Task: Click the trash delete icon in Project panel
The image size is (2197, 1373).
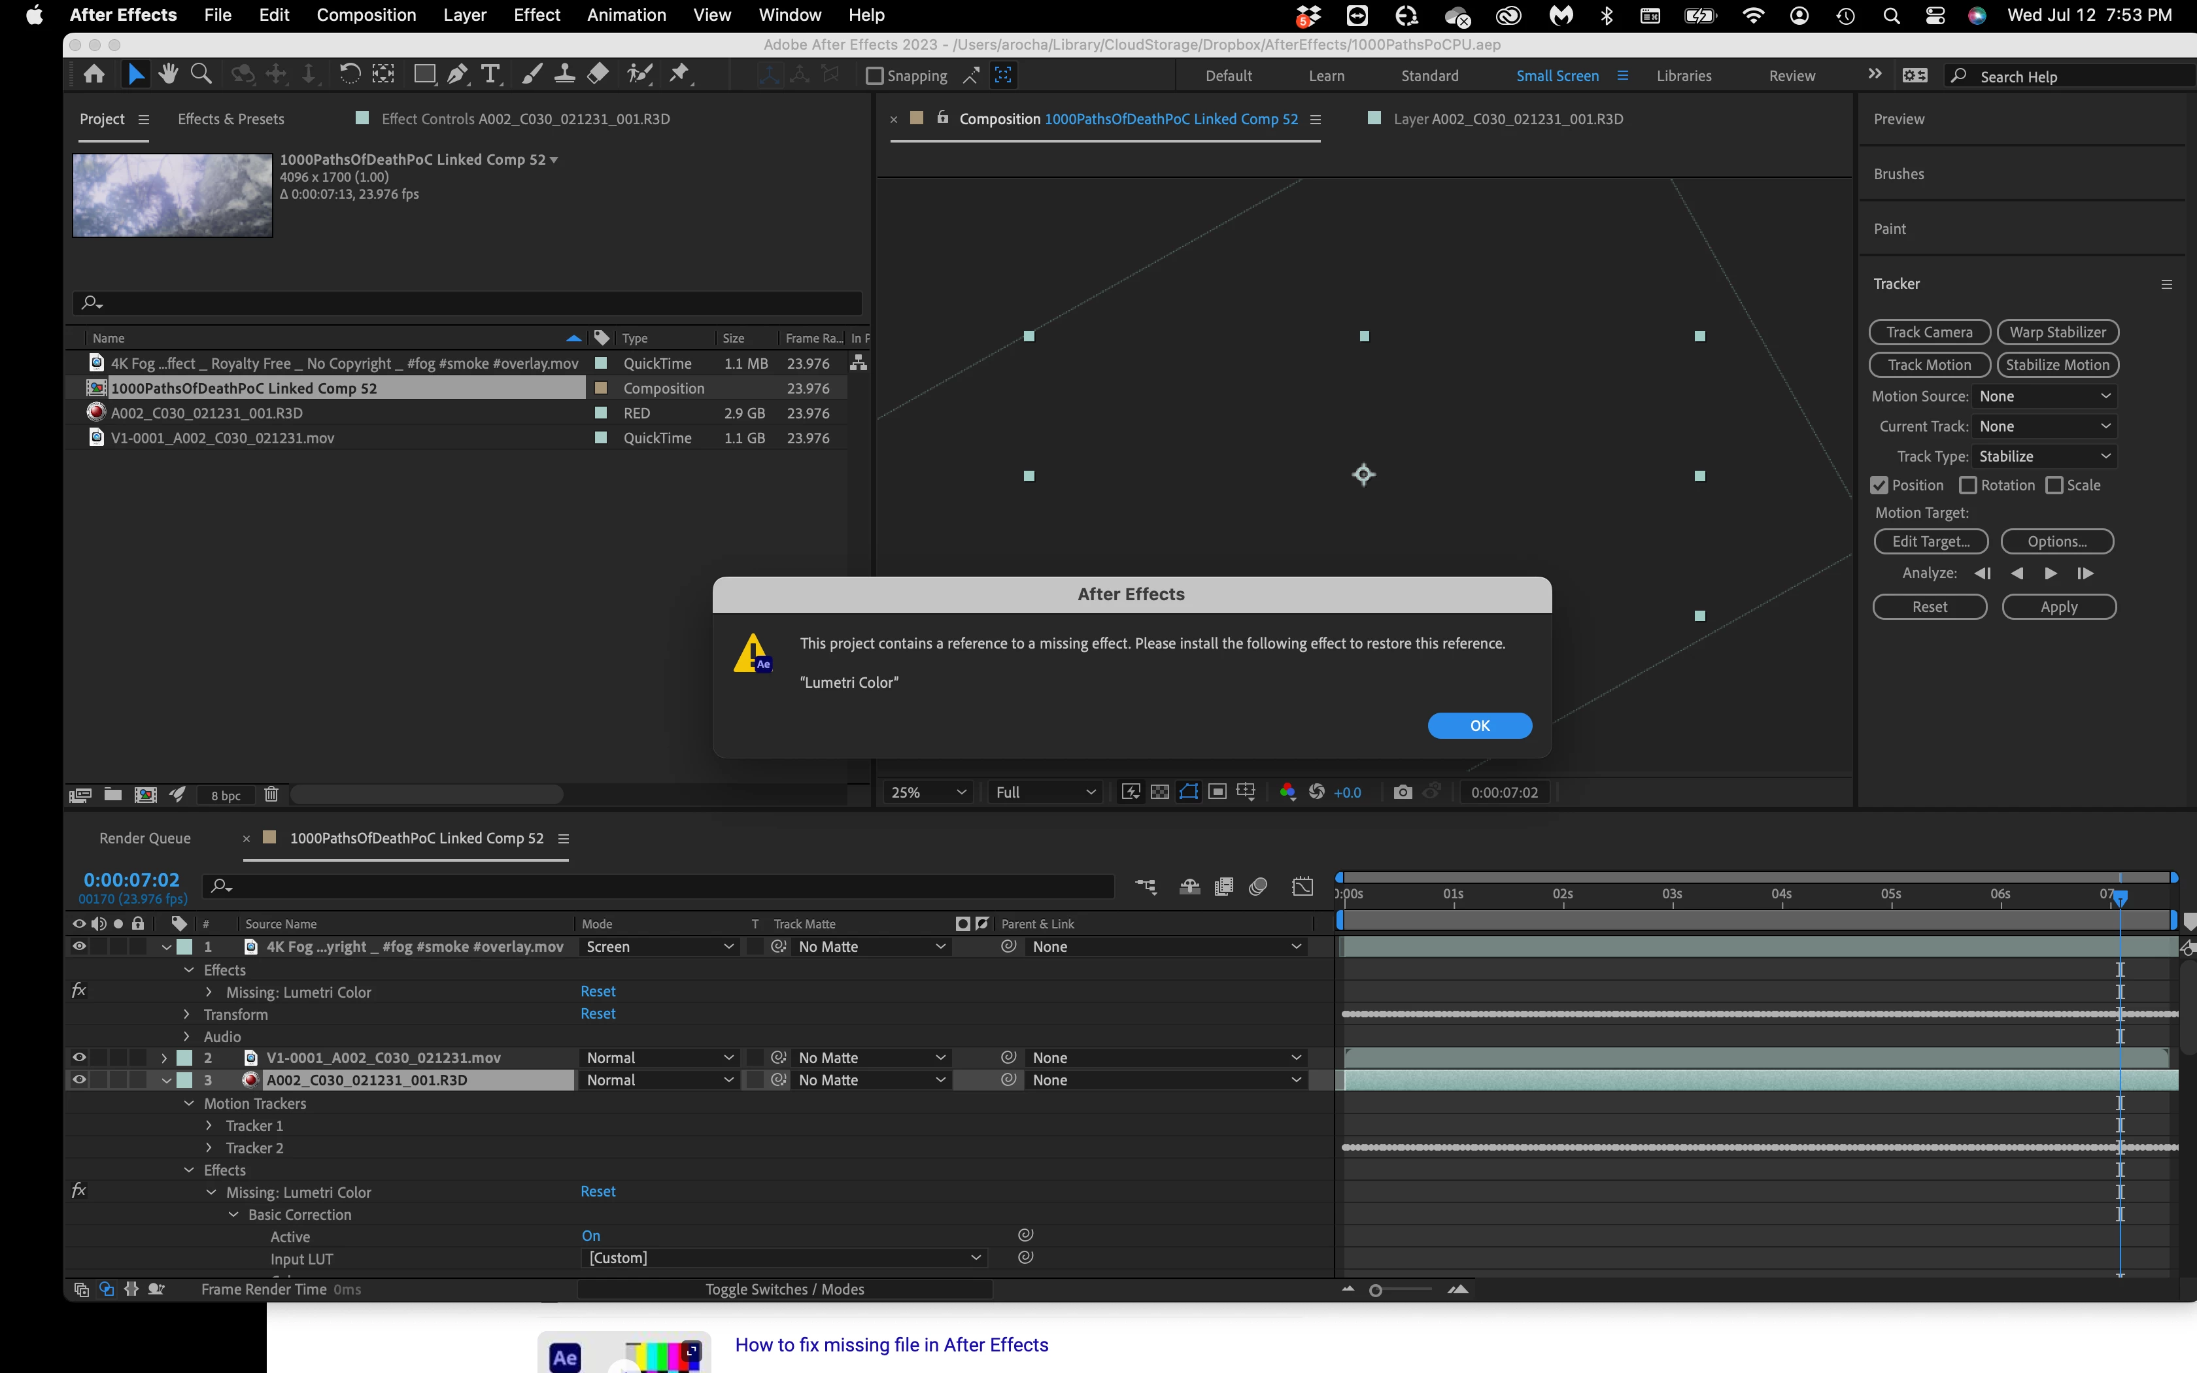Action: click(271, 794)
